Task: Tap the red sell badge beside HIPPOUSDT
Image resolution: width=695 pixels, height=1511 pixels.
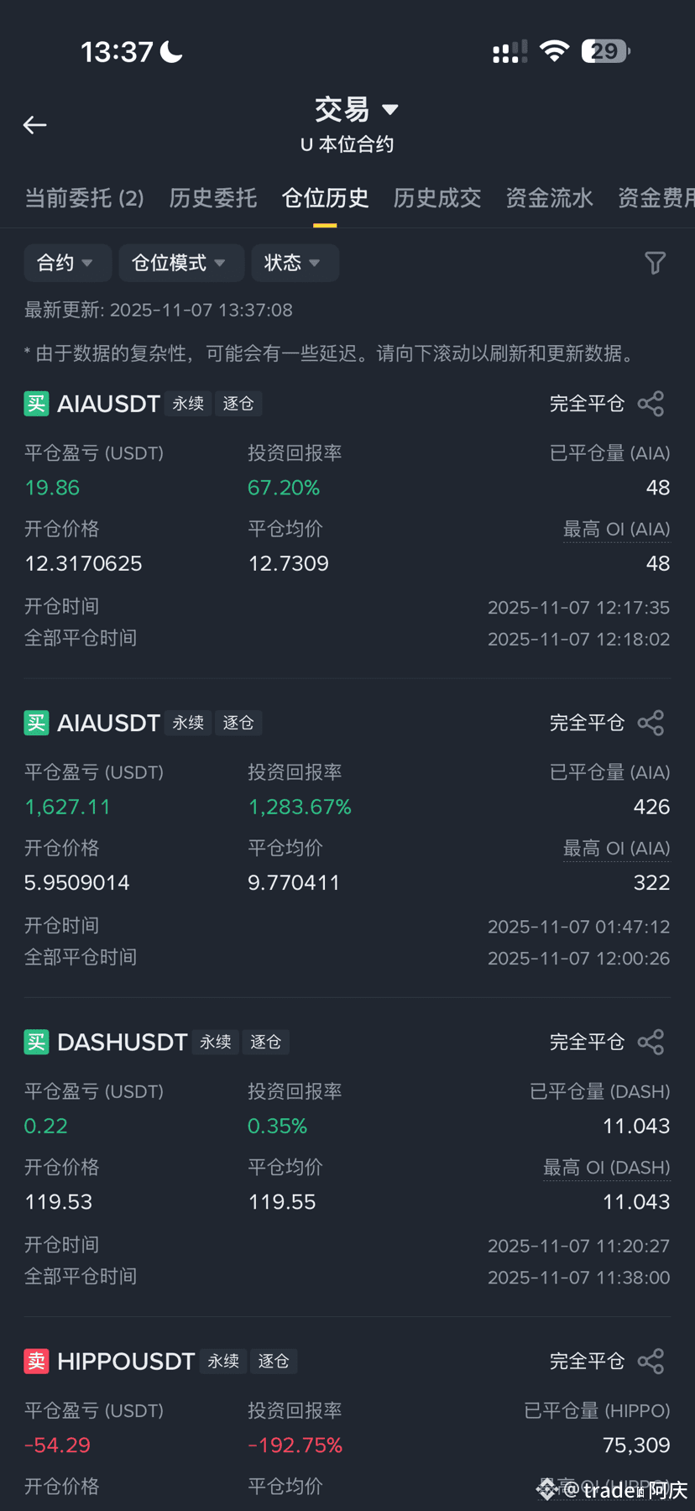Action: (36, 1361)
